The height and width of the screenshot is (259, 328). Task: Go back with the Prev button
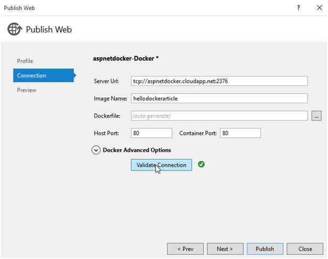click(185, 248)
